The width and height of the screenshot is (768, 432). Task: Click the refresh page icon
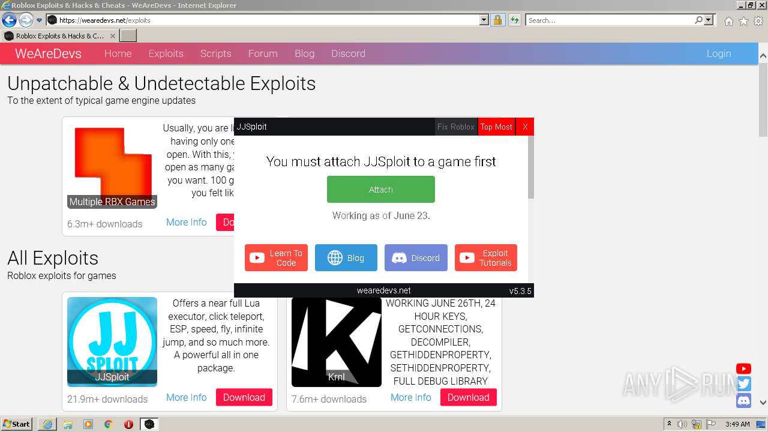coord(514,20)
